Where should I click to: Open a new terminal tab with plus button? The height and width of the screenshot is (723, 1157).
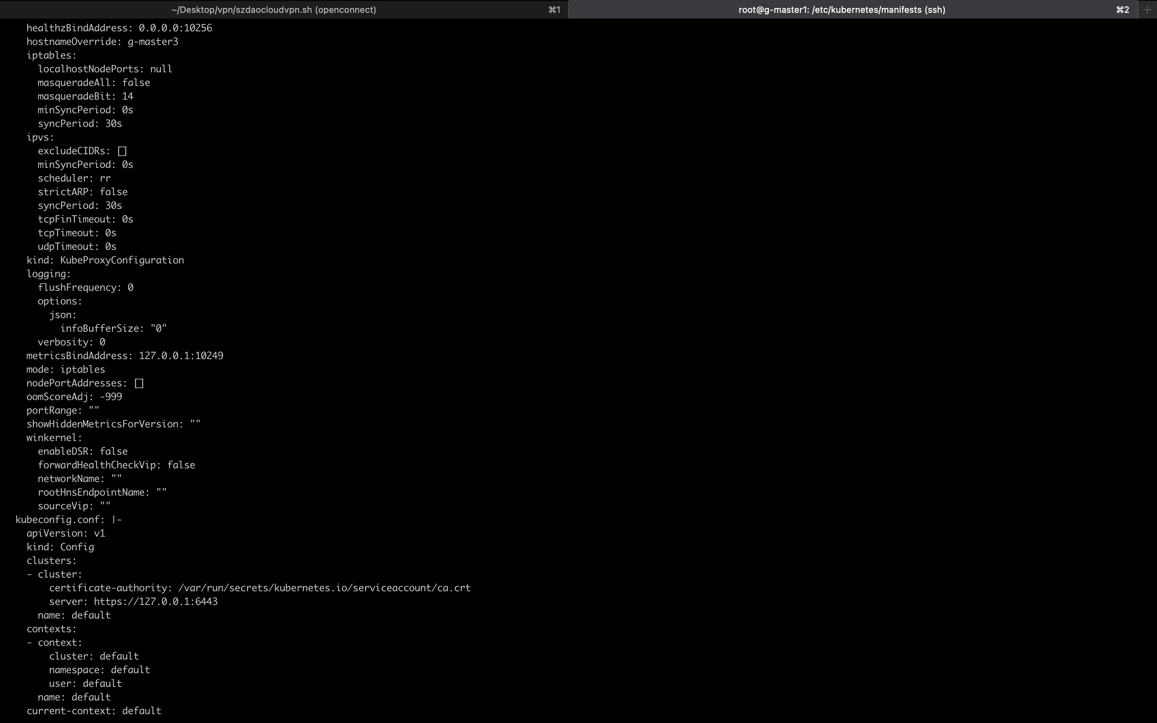[x=1147, y=10]
